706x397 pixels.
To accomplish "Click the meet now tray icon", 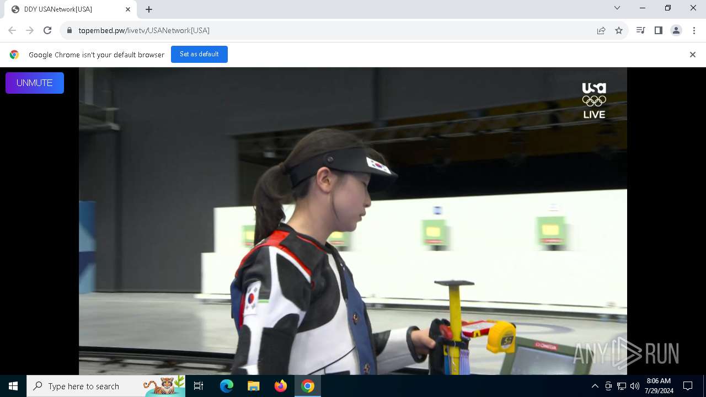I will point(608,386).
